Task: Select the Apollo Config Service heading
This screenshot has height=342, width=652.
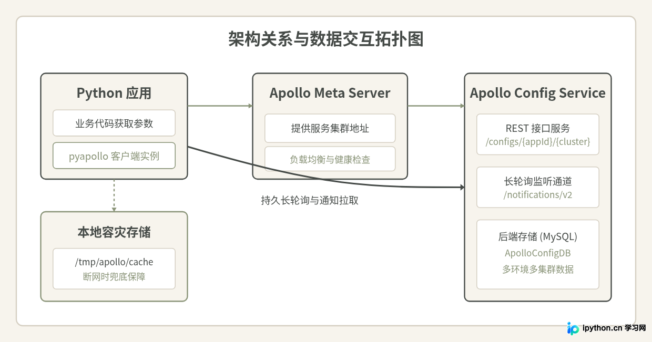Action: tap(537, 93)
